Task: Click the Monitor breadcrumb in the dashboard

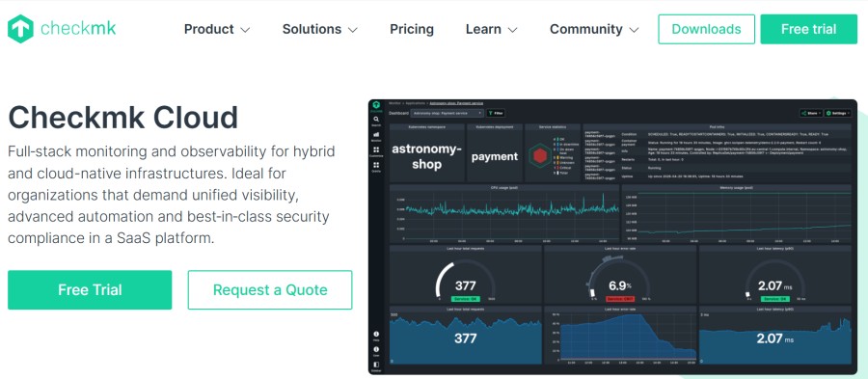Action: [394, 103]
